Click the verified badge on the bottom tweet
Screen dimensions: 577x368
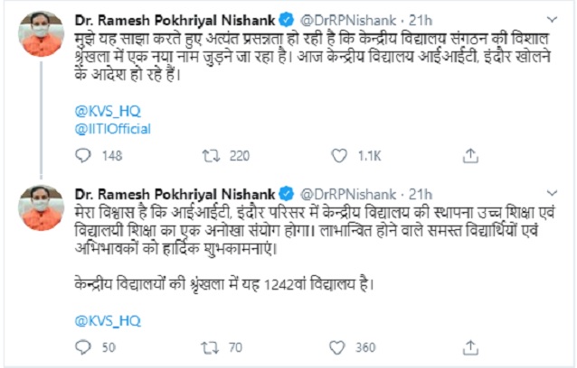[286, 192]
